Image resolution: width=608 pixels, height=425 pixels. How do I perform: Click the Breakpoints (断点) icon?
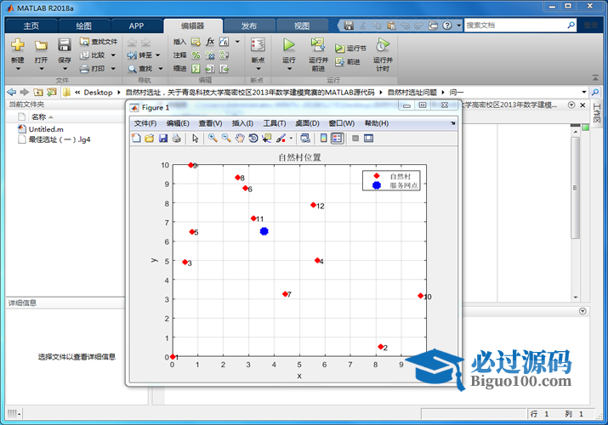258,45
